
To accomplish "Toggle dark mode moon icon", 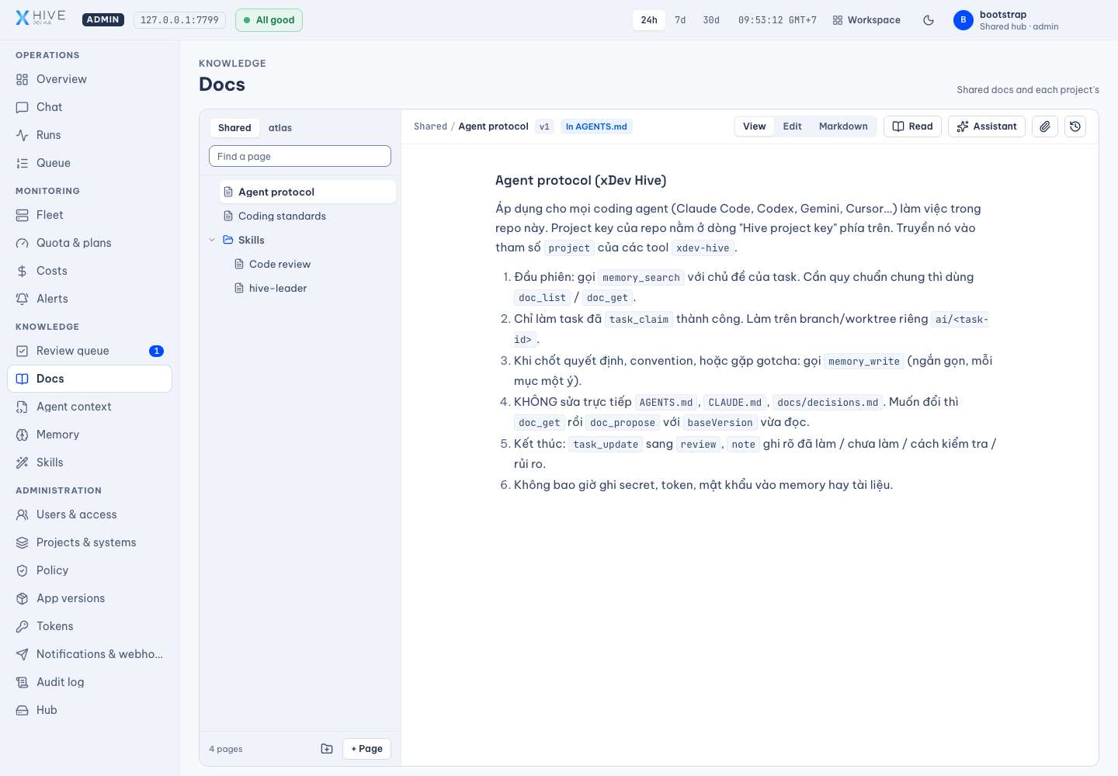I will pyautogui.click(x=929, y=20).
